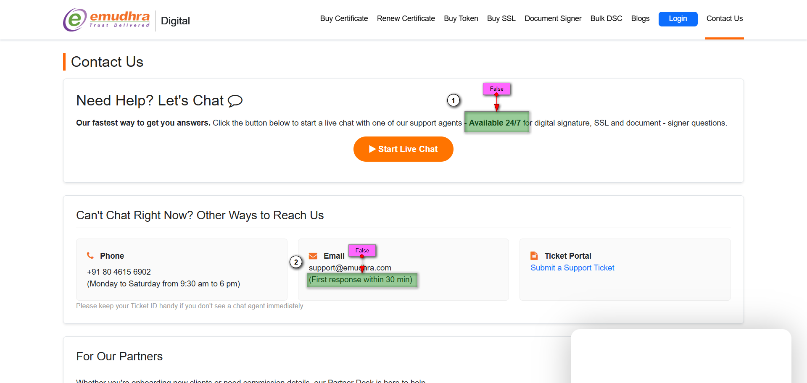Click the orange email envelope icon

pyautogui.click(x=313, y=256)
